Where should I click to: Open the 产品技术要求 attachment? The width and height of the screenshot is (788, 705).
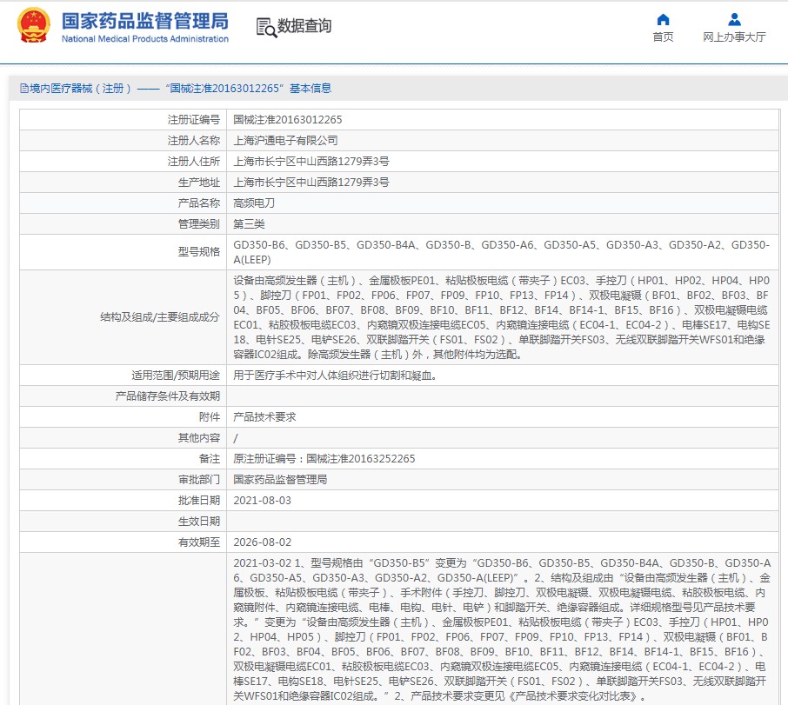(264, 416)
